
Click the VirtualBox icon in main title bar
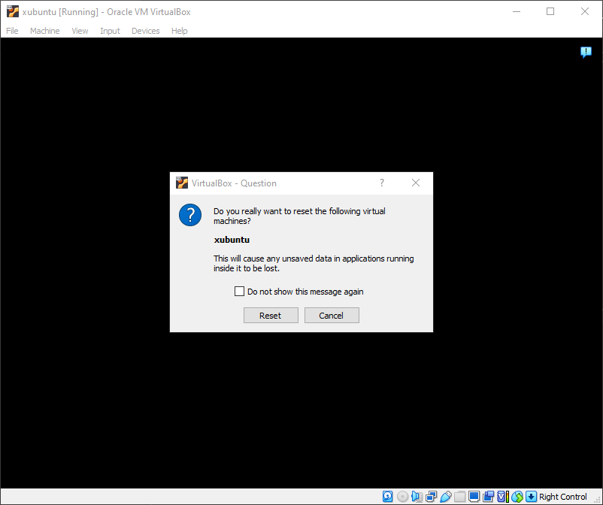[x=12, y=11]
